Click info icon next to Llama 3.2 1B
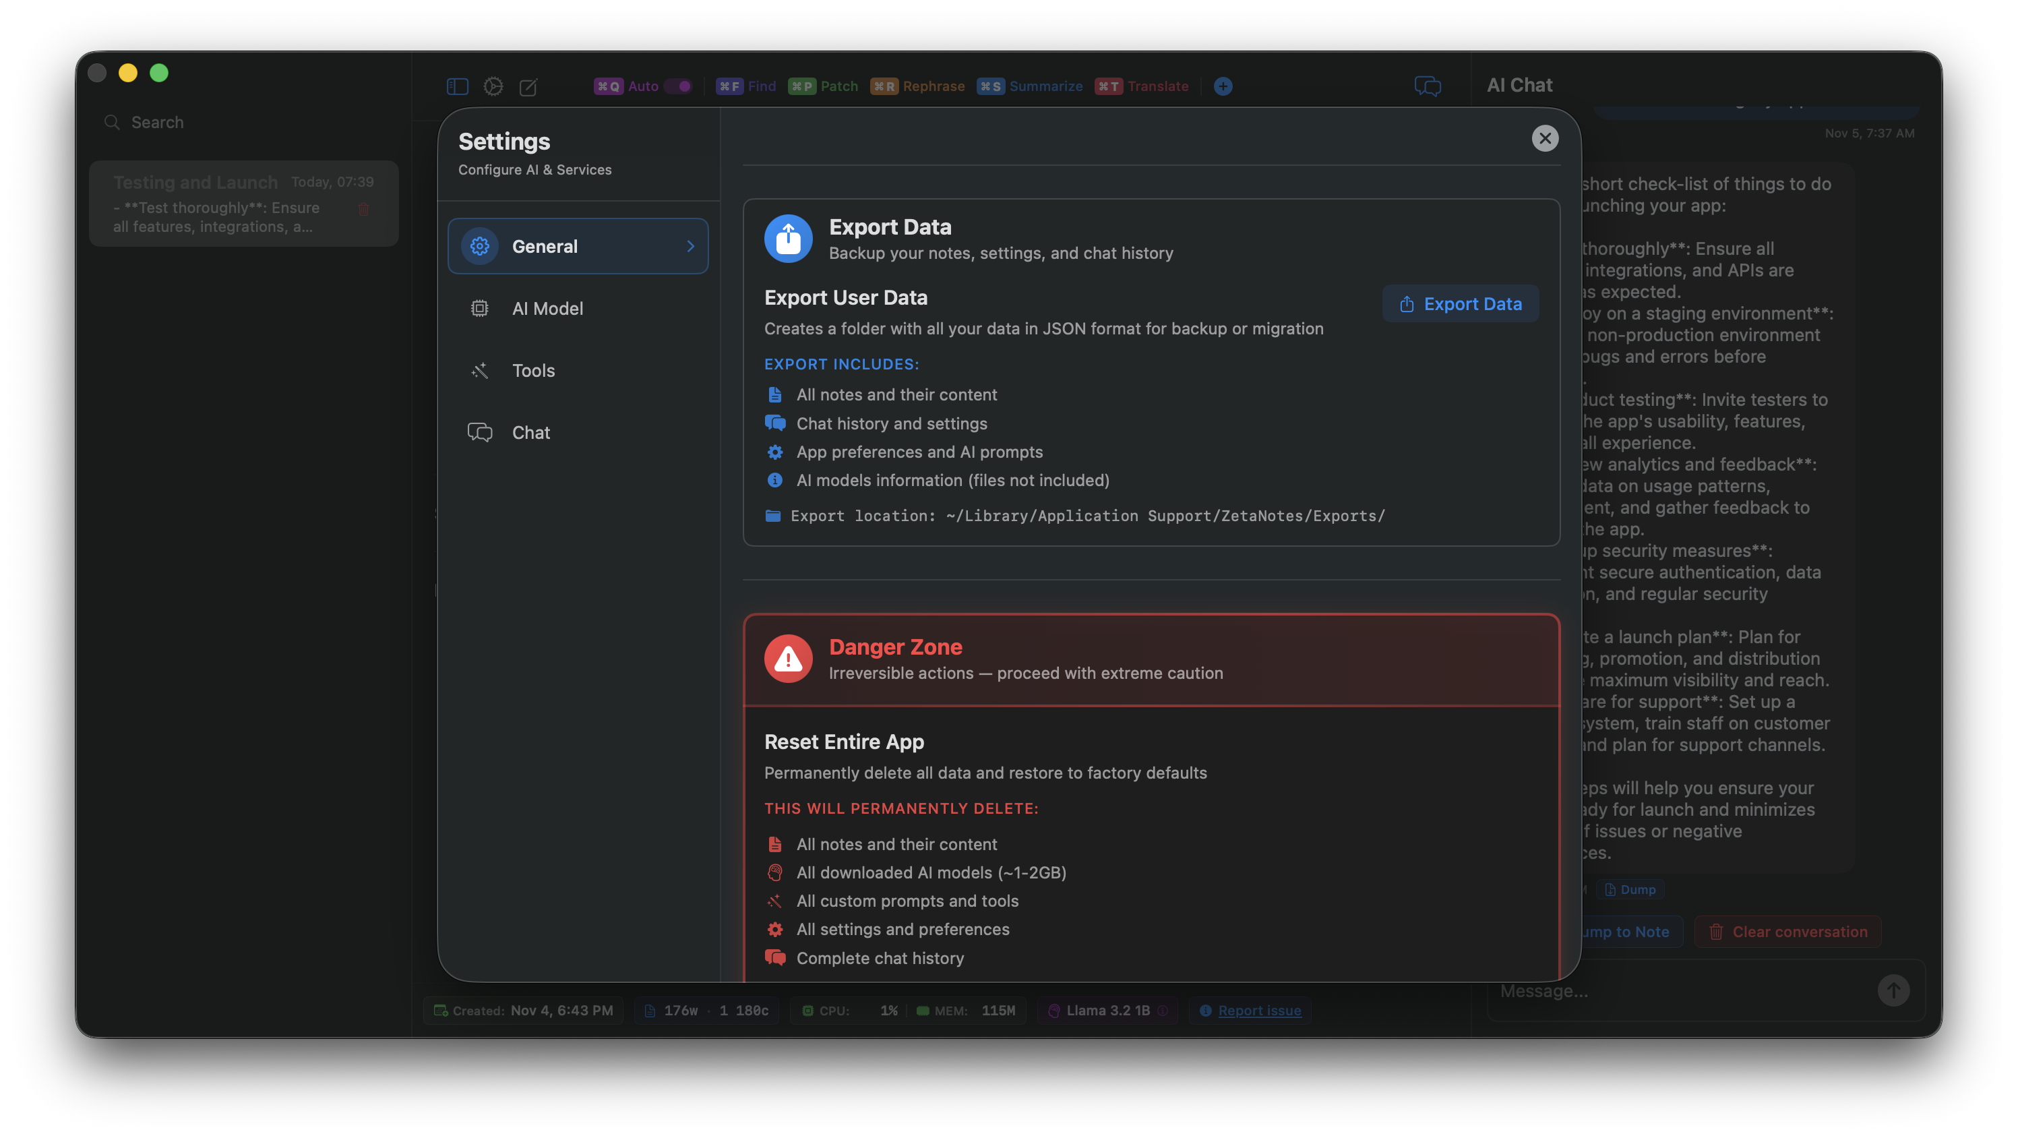2018x1138 pixels. 1163,1011
